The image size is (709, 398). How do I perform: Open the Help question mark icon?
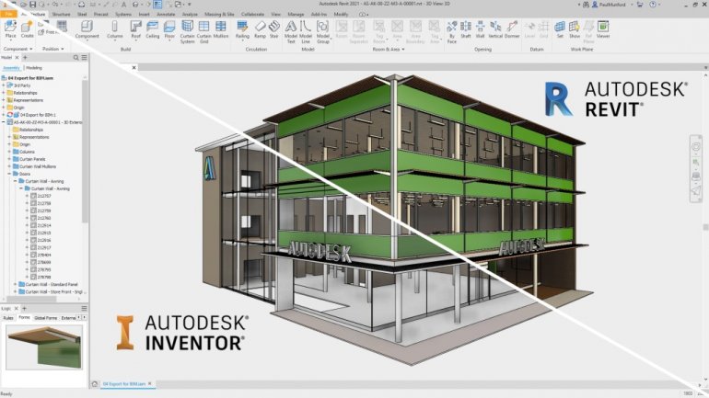tap(653, 5)
